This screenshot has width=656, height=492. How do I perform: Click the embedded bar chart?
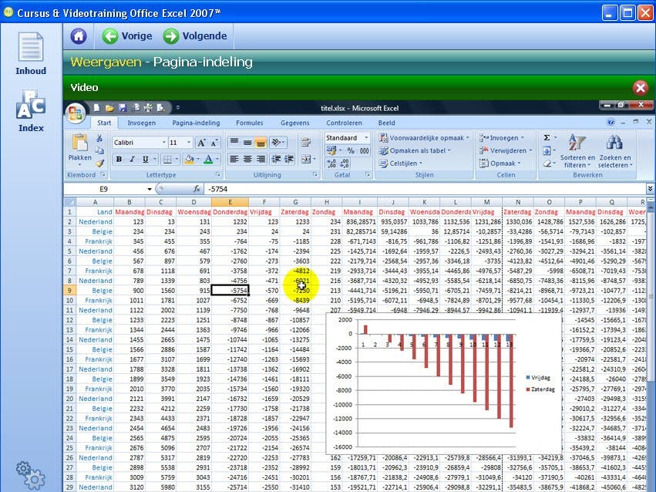pyautogui.click(x=443, y=383)
